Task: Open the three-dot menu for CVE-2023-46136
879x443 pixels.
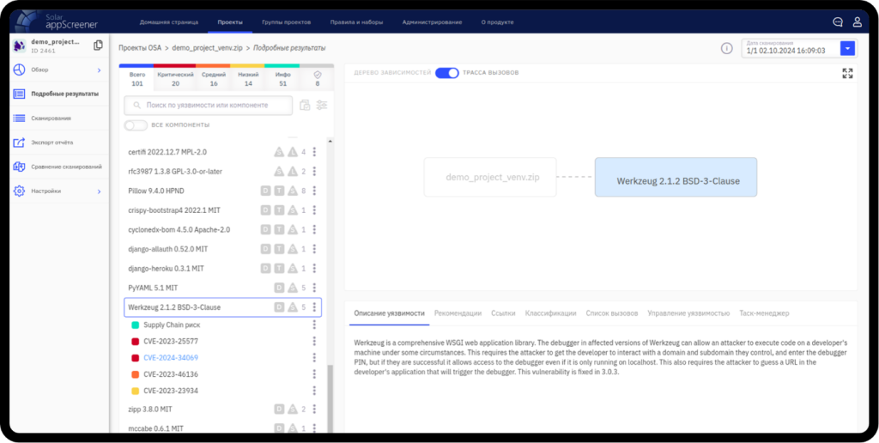Action: coord(314,374)
